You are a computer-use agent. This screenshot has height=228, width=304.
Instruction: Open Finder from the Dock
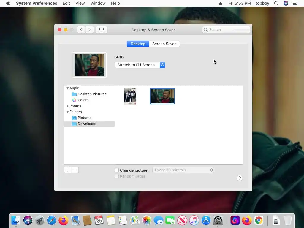click(x=16, y=221)
